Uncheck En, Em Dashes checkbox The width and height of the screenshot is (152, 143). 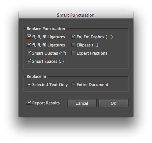[73, 37]
